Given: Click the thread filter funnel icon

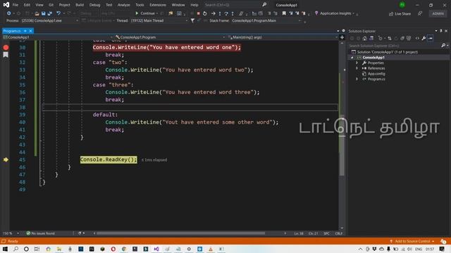Looking at the screenshot, I should click(x=192, y=20).
